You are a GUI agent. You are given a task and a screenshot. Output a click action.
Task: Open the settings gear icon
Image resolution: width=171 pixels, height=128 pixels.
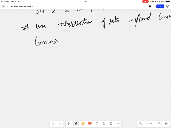click(167, 6)
